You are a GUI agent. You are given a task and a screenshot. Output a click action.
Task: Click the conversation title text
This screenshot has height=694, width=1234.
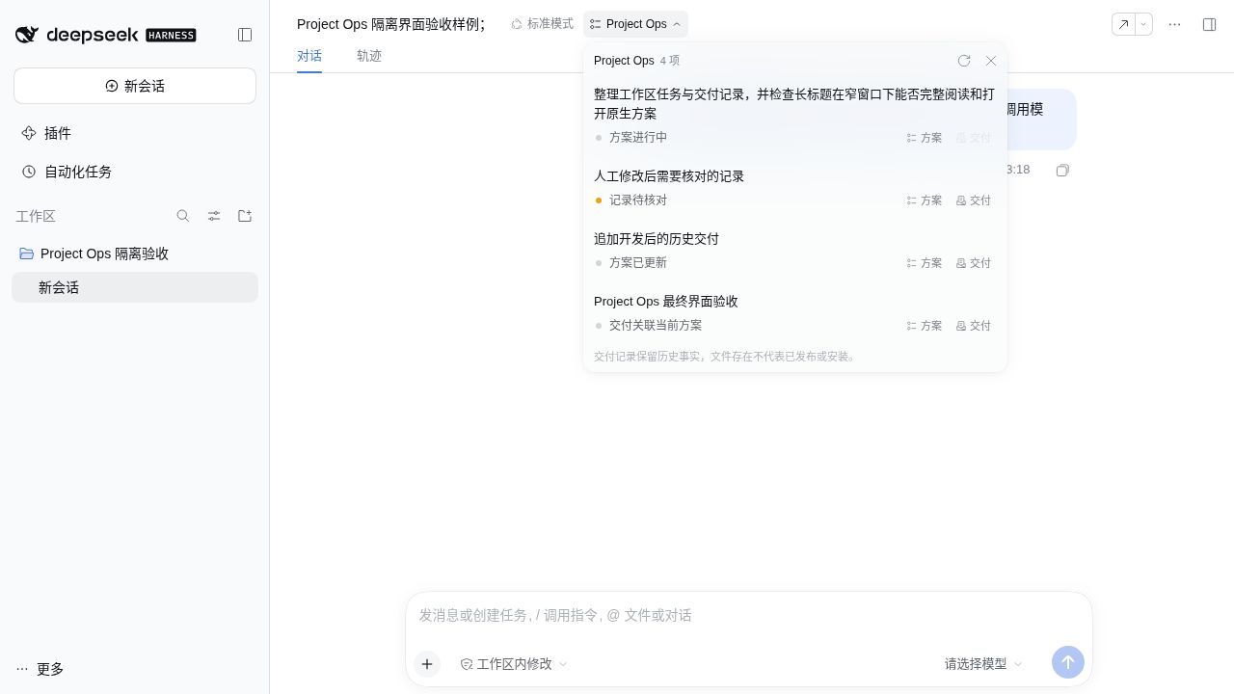(391, 24)
